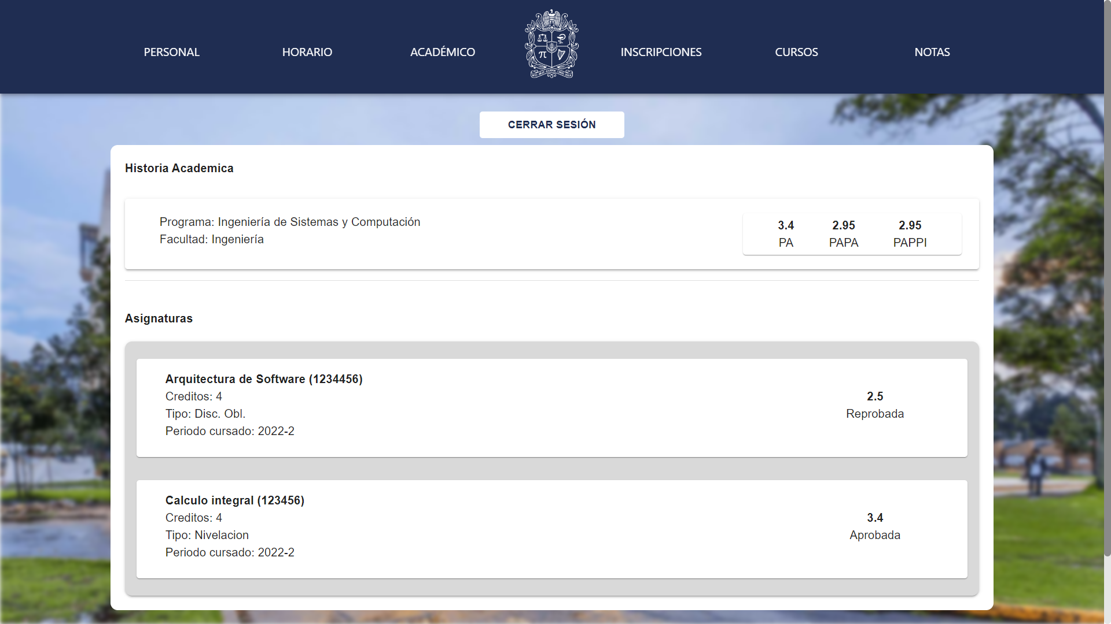
Task: Click the Aprobada status label
Action: click(874, 535)
